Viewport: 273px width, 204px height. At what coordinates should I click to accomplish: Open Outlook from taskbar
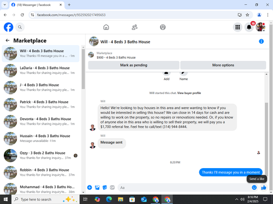click(144, 200)
